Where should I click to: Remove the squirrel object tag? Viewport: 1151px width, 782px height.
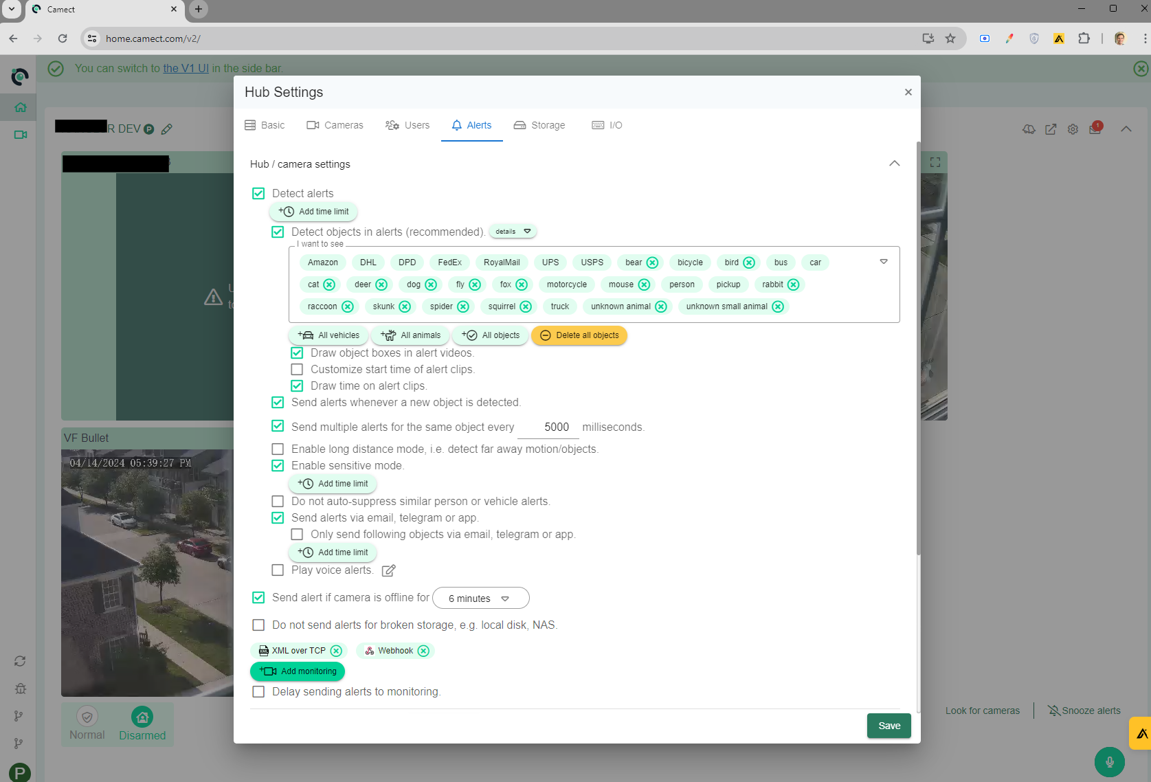(526, 306)
